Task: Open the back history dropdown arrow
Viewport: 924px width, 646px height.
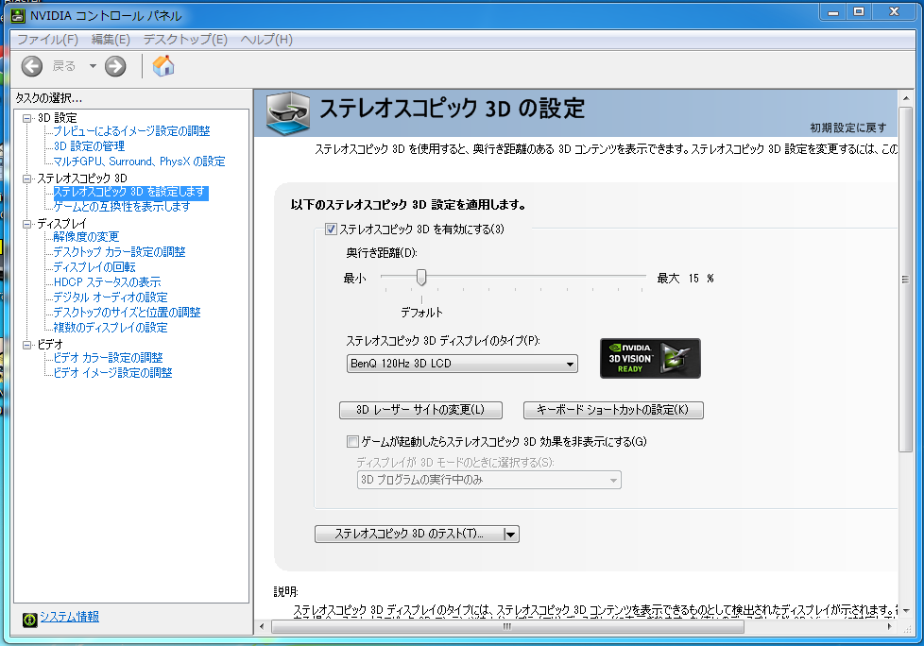Action: (93, 66)
